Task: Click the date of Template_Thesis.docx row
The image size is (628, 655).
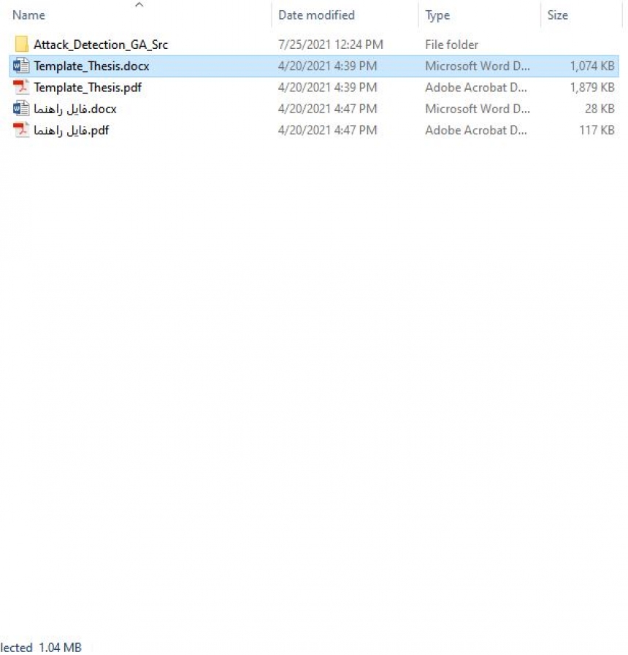Action: (328, 66)
